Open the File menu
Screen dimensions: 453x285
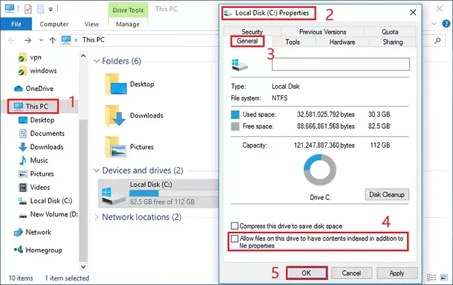coord(16,24)
